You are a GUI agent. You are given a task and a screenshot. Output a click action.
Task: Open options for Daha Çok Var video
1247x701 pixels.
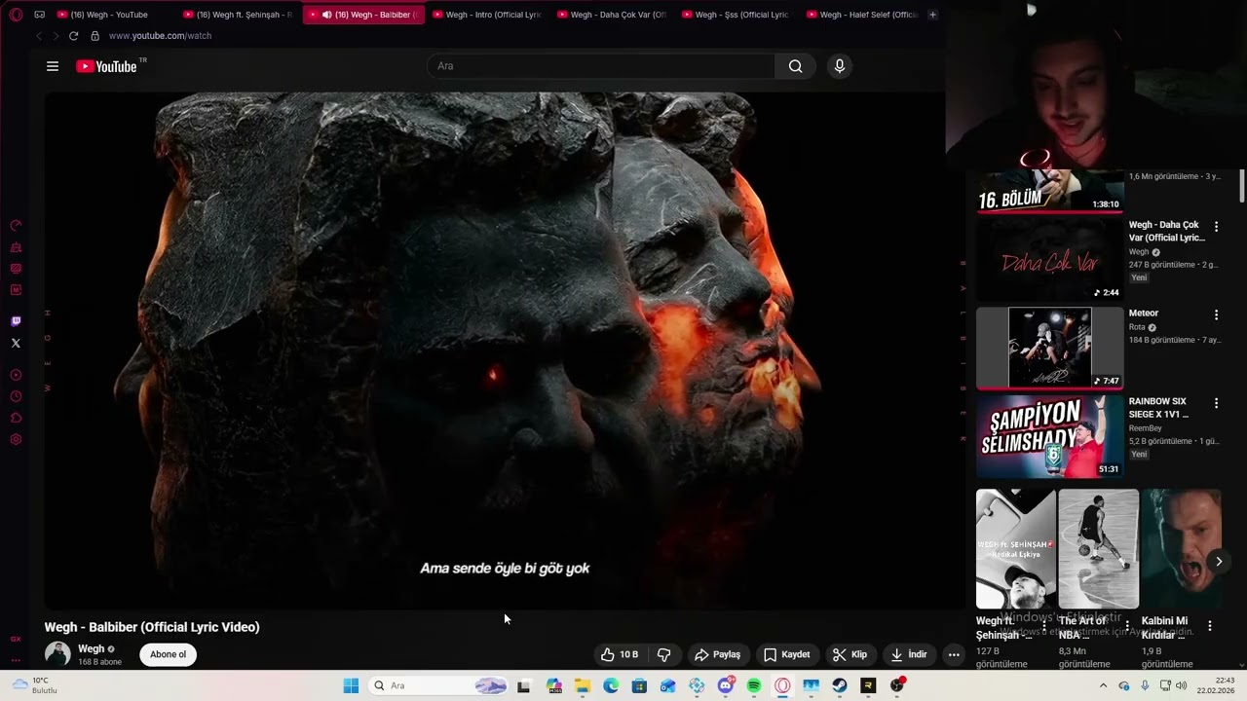[x=1216, y=227]
